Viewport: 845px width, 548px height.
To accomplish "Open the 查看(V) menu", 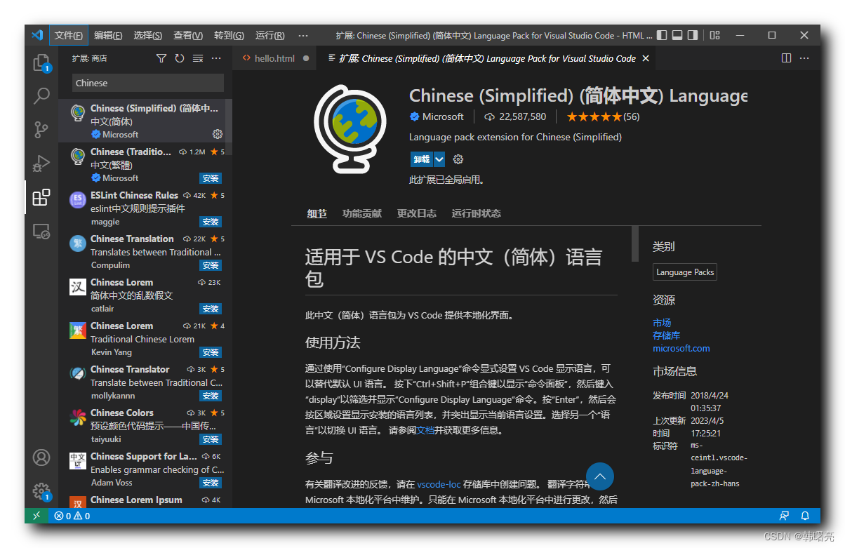I will click(x=188, y=35).
